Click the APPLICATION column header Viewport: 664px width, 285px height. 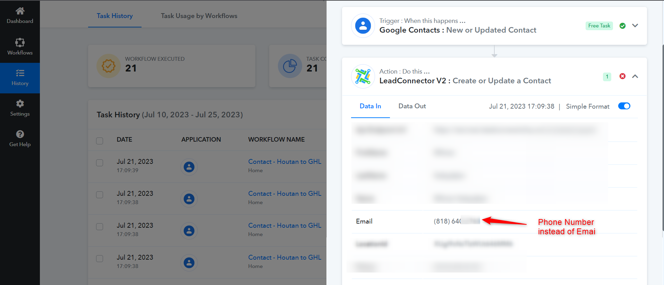[x=201, y=140]
